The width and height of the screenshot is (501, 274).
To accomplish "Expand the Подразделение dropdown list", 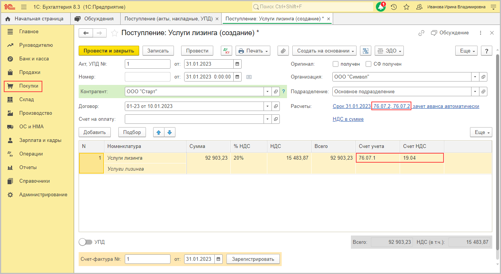I will click(x=475, y=91).
